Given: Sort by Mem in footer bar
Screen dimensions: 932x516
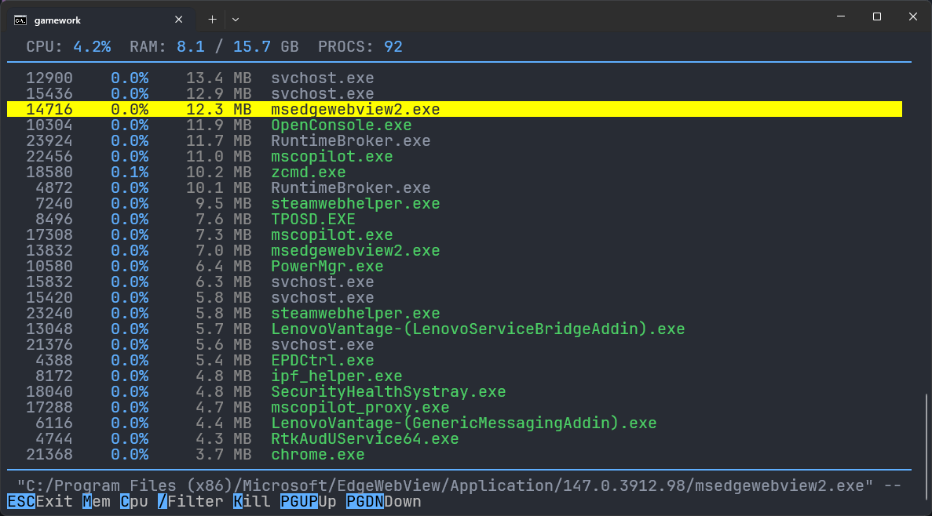Looking at the screenshot, I should click(97, 502).
